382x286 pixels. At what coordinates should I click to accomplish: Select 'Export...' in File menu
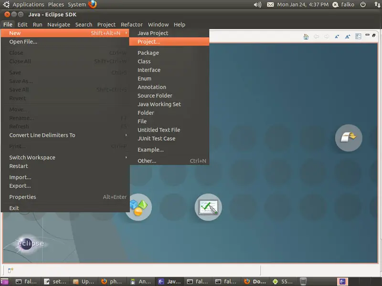click(65, 186)
